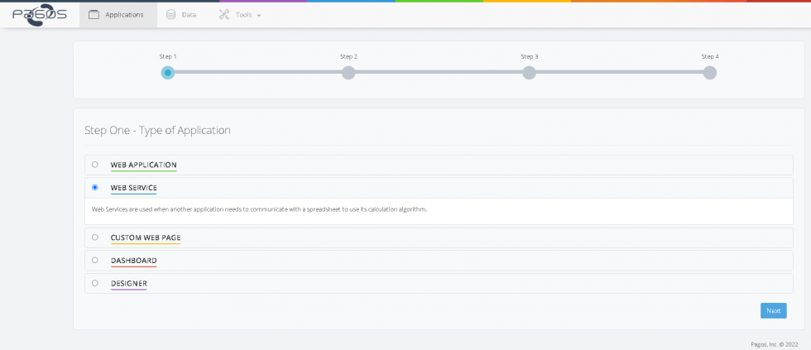Expand the Tools dropdown arrow

[259, 16]
